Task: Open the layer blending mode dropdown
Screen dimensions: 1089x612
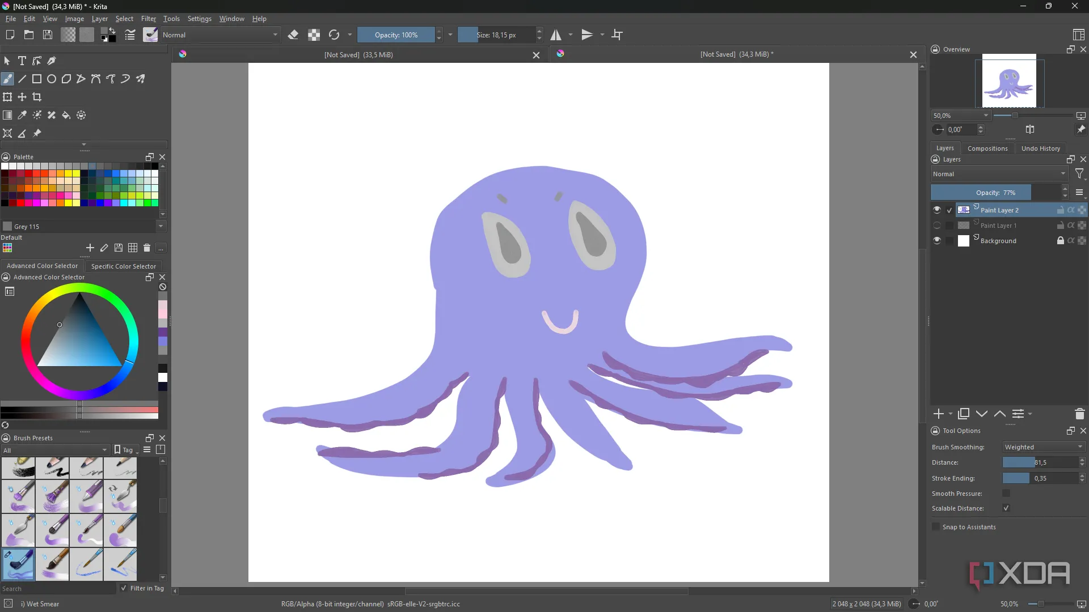Action: click(999, 174)
